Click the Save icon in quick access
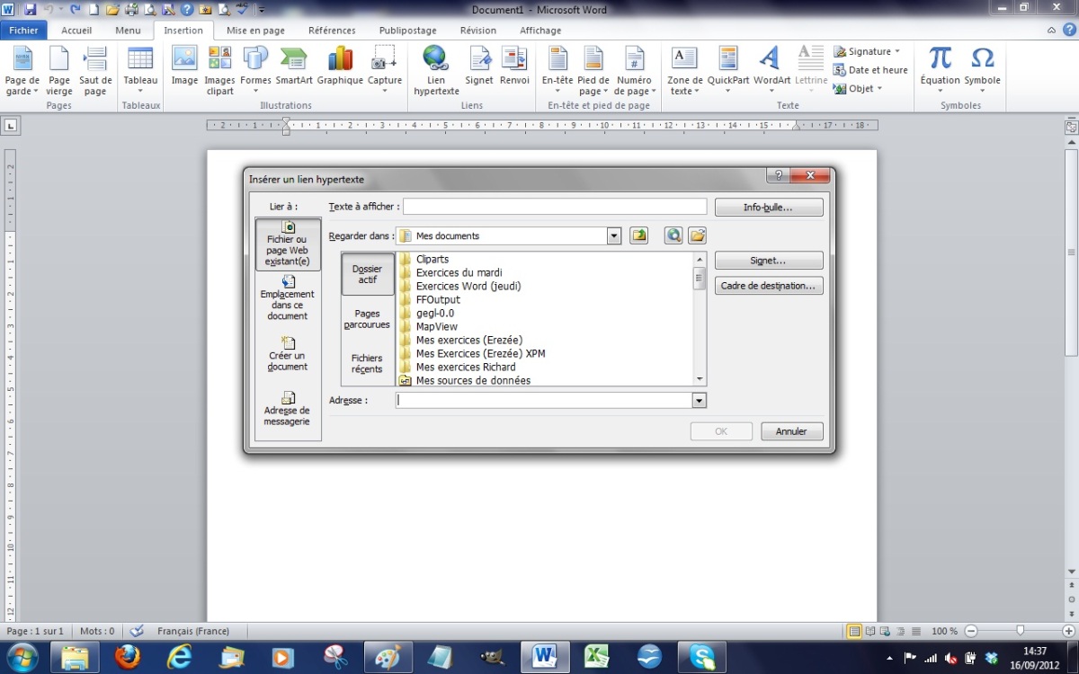 31,9
